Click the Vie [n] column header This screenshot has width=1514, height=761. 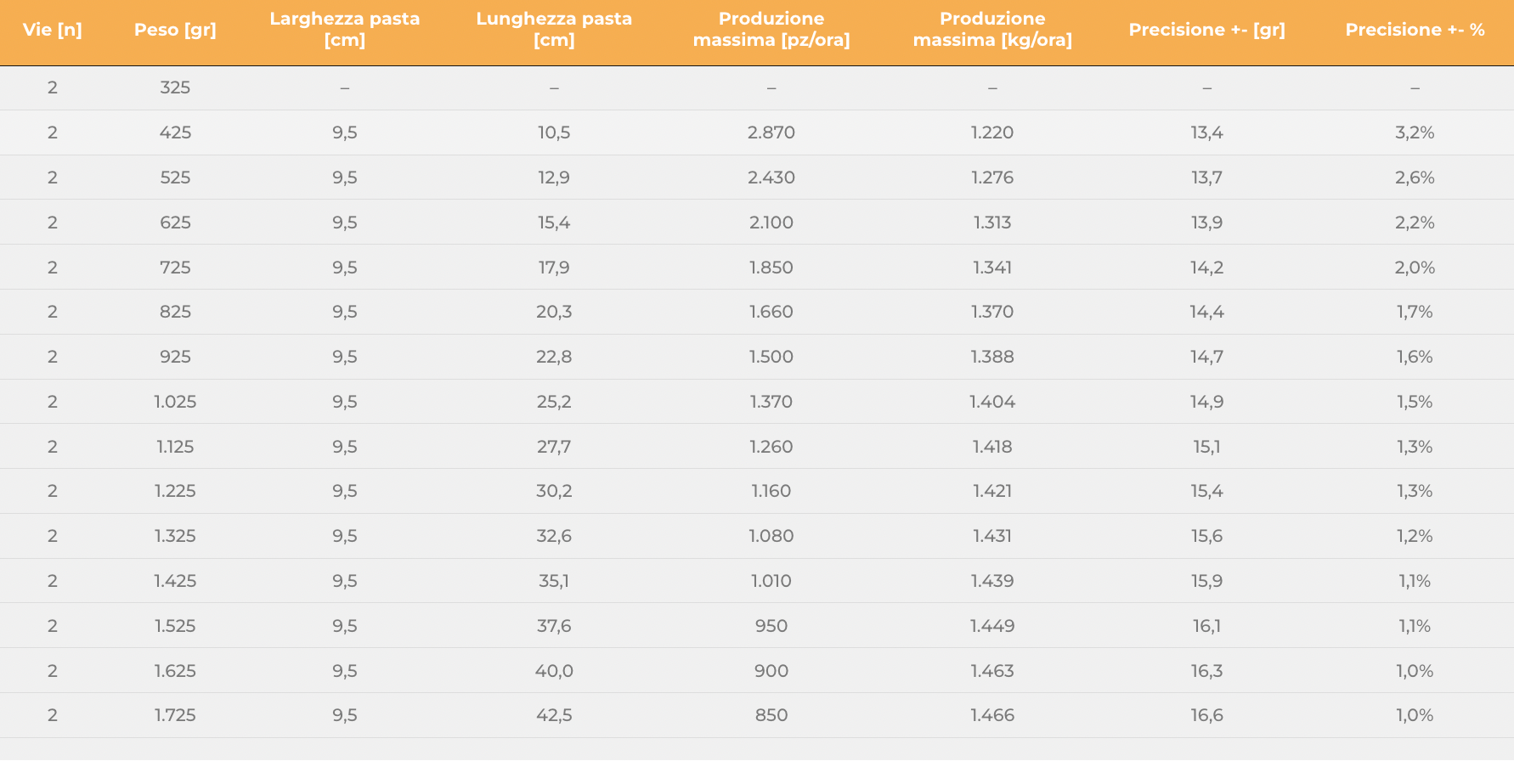coord(53,30)
